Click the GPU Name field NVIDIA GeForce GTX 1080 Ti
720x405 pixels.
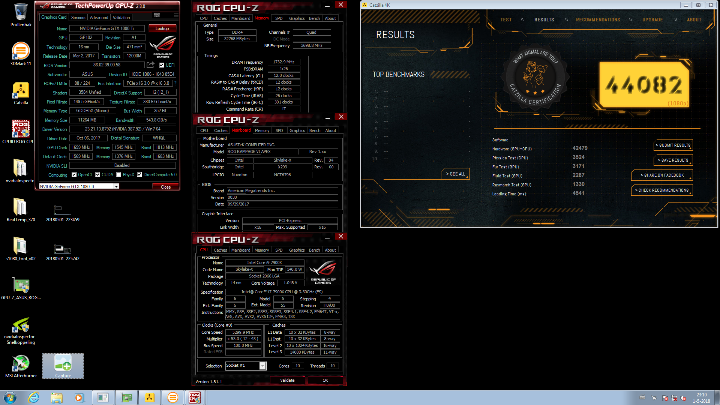click(106, 28)
